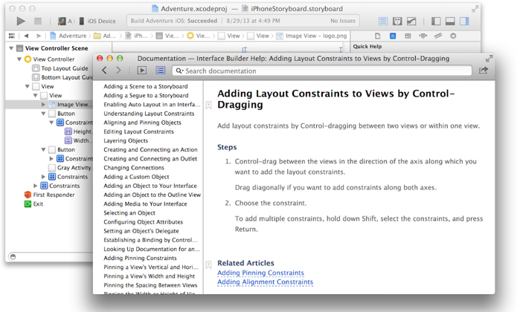The height and width of the screenshot is (312, 517).
Task: Open Pinning a View's Width and Height
Action: pos(150,276)
